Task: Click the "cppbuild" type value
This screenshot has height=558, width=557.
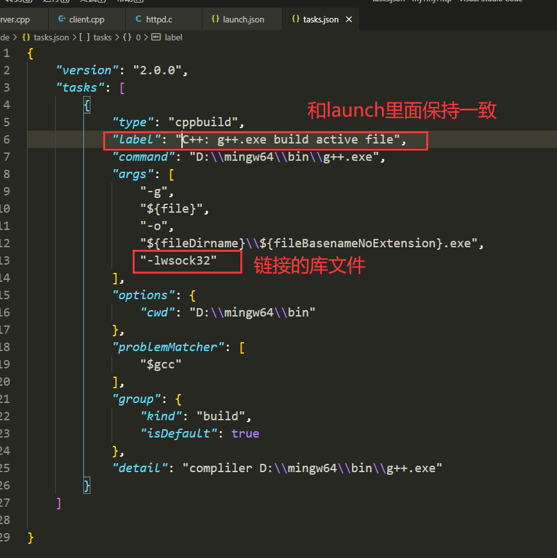Action: tap(203, 122)
